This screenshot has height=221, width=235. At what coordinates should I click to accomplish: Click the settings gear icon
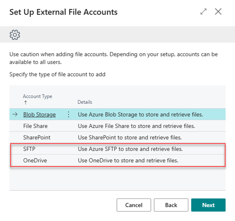pos(15,35)
